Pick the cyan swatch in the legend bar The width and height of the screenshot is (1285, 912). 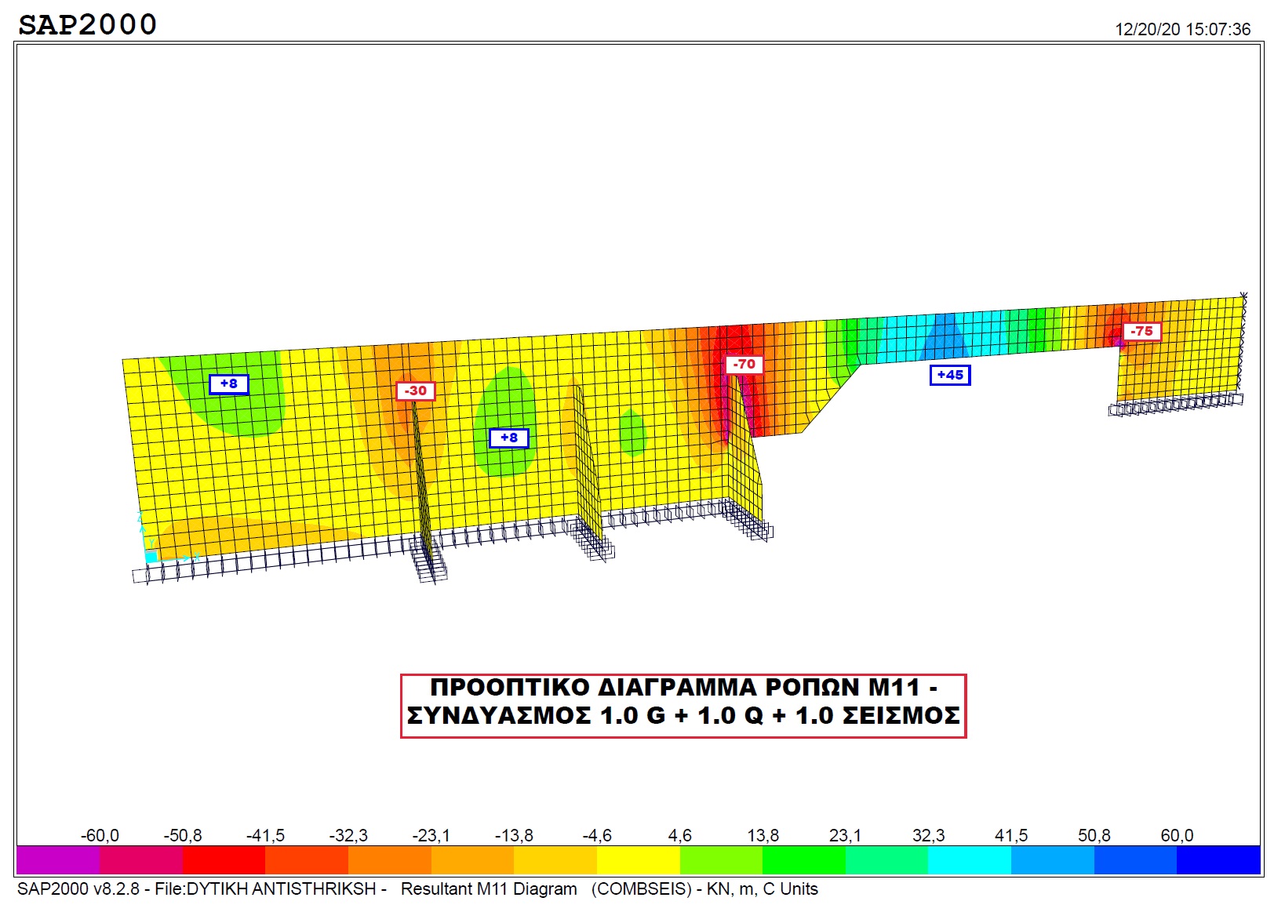click(x=969, y=859)
